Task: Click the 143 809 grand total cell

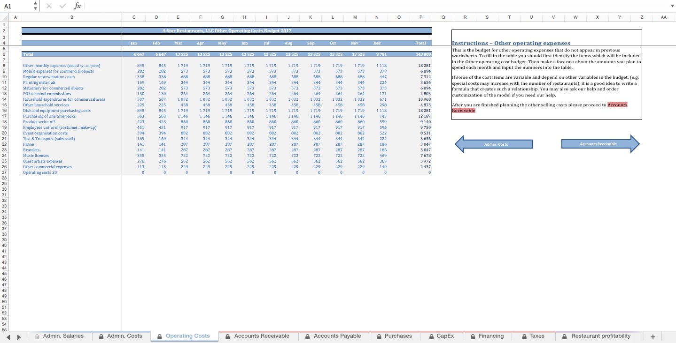Action: [x=421, y=54]
